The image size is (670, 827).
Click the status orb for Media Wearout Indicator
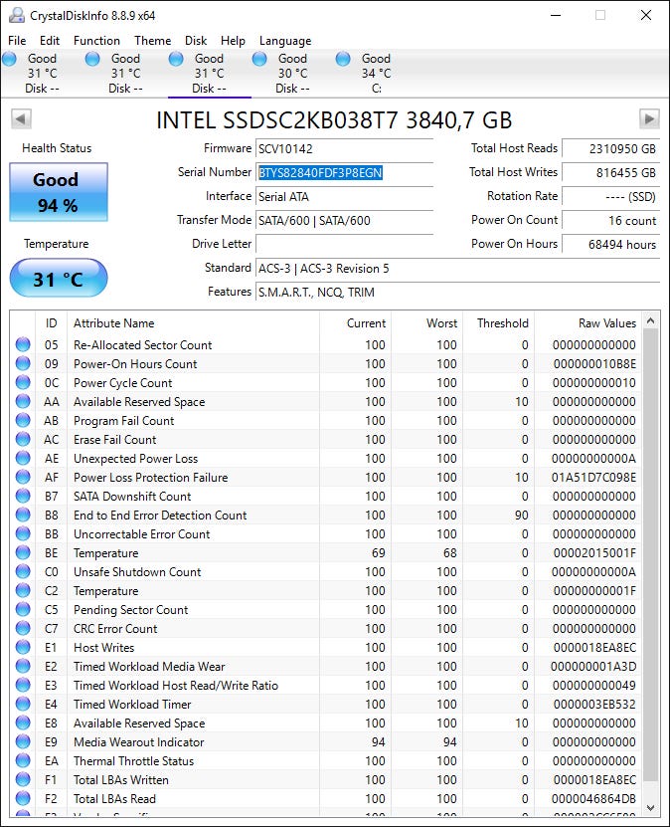click(23, 741)
